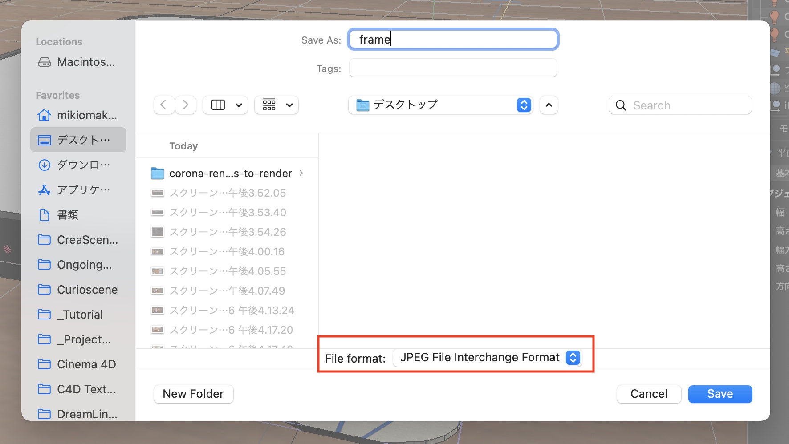
Task: Click the Save As filename field
Action: point(453,40)
